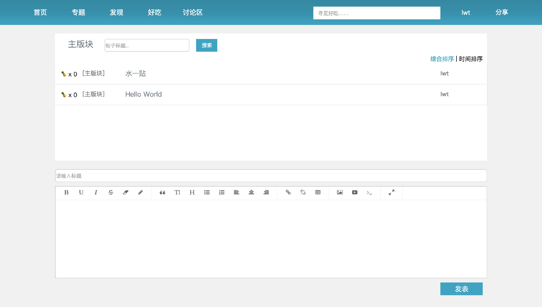Insert a numbered list
Screen dimensions: 542x307
[222, 192]
